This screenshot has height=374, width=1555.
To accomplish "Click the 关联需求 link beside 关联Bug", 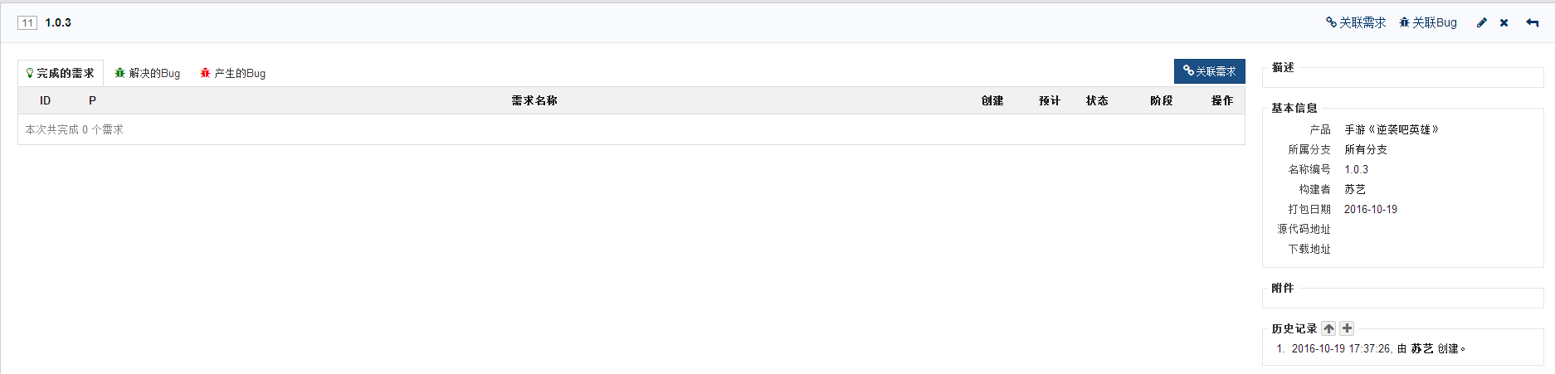I will click(x=1356, y=23).
